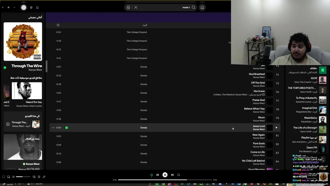The height and width of the screenshot is (186, 330).
Task: Seek along the song progress bar
Action: tap(165, 180)
